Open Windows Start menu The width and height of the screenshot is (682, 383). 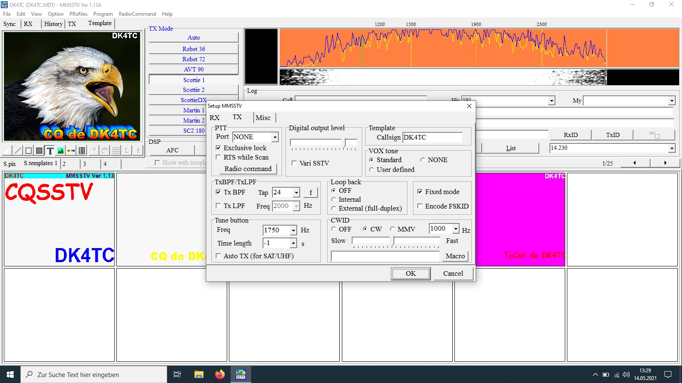pyautogui.click(x=10, y=374)
